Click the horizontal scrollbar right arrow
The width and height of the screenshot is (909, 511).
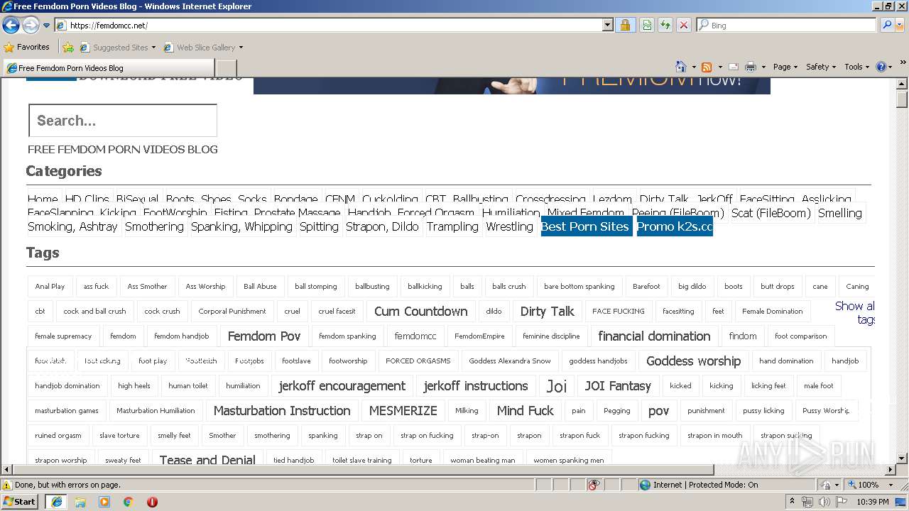point(891,470)
